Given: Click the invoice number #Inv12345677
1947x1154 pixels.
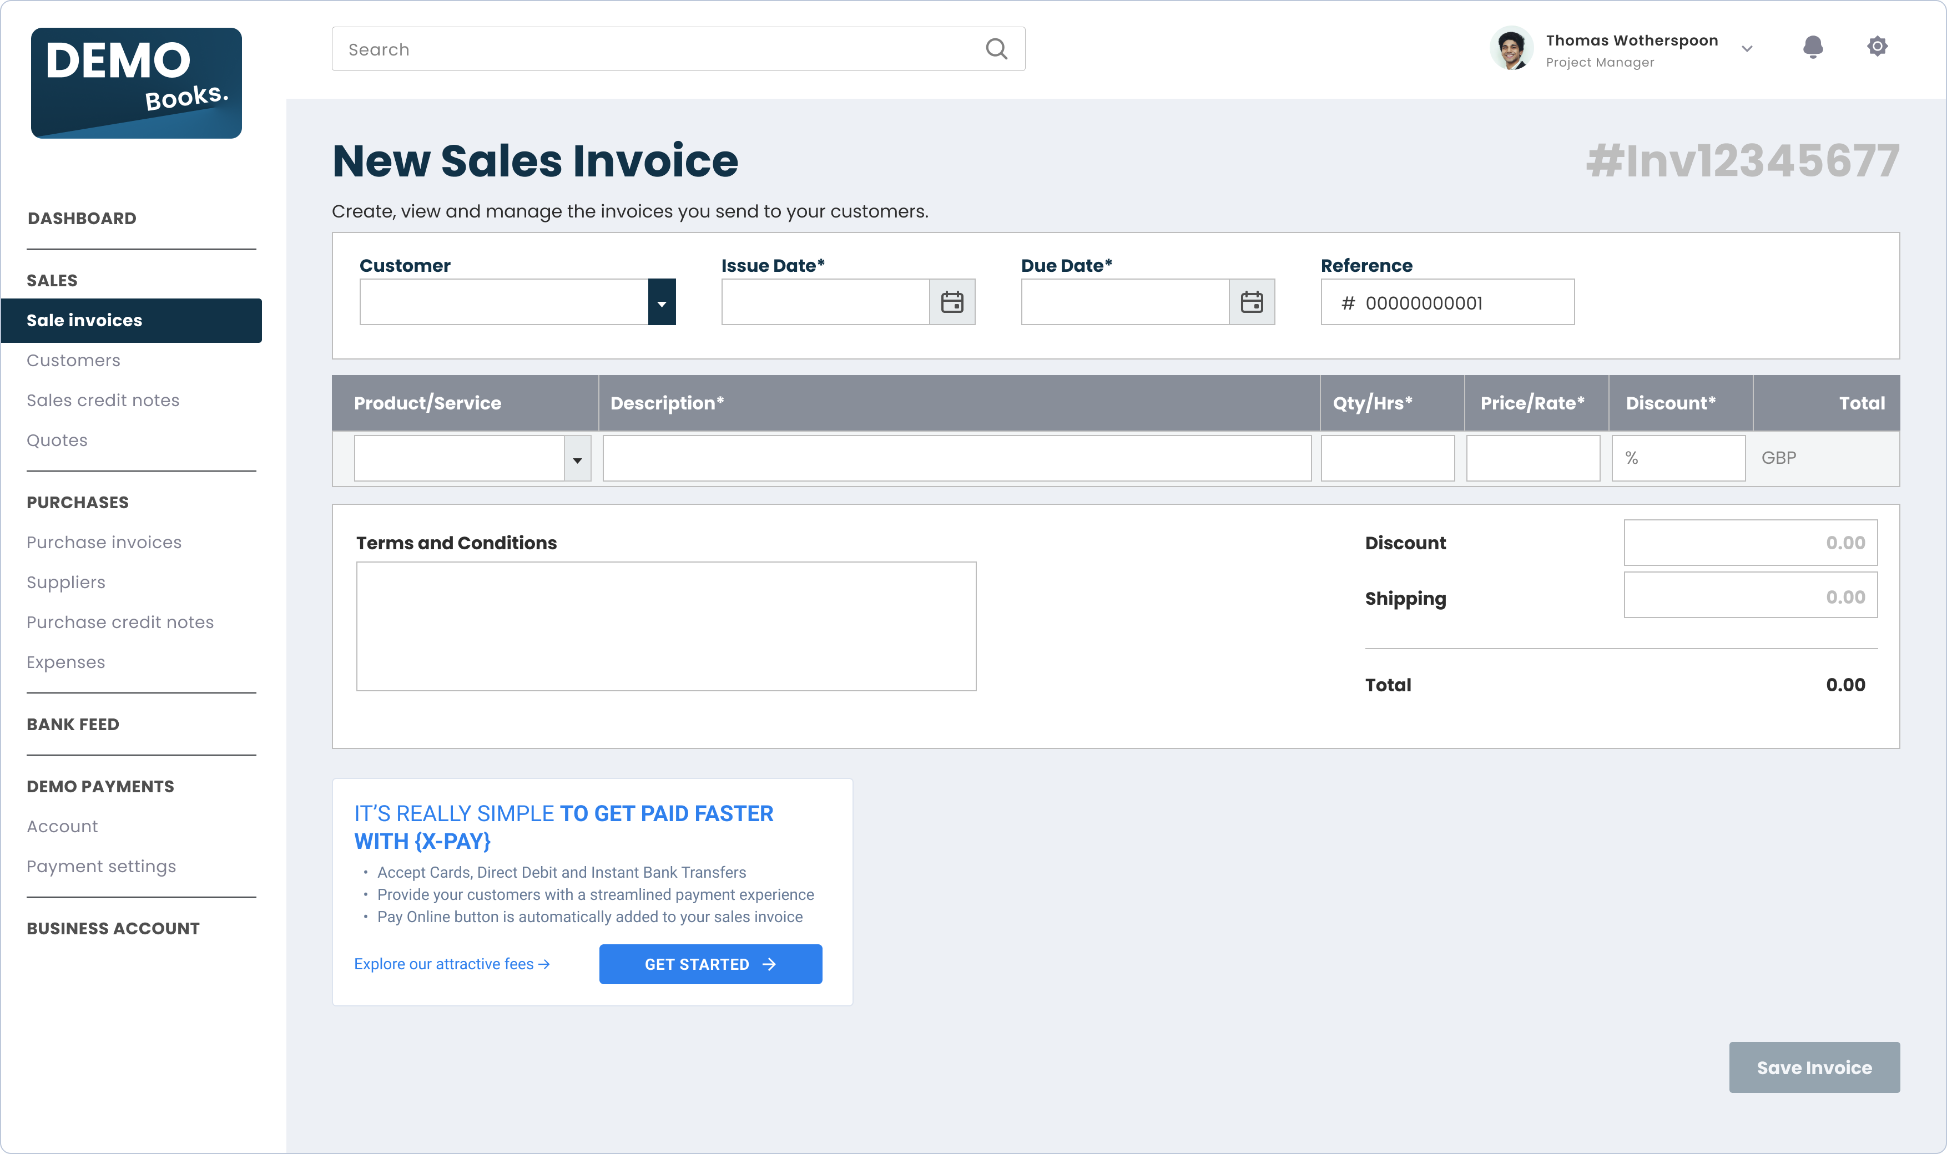Looking at the screenshot, I should pyautogui.click(x=1742, y=161).
